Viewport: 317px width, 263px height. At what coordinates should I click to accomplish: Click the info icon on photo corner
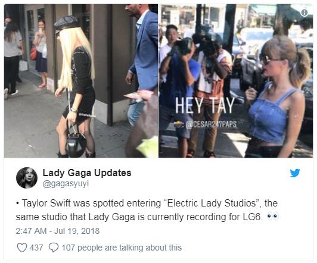point(304,12)
